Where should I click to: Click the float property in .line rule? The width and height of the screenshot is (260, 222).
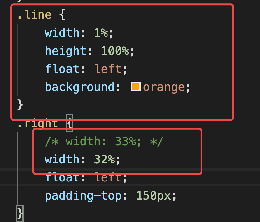[62, 69]
